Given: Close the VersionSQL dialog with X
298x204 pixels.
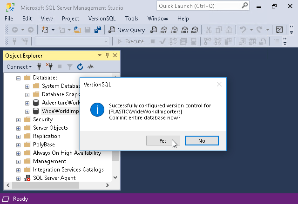Looking at the screenshot, I should coord(219,84).
